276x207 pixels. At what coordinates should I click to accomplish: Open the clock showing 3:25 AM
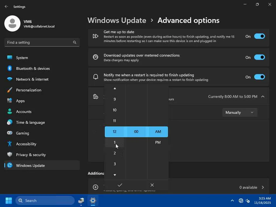pos(263,201)
